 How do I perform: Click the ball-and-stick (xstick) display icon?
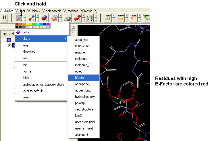click(31, 18)
